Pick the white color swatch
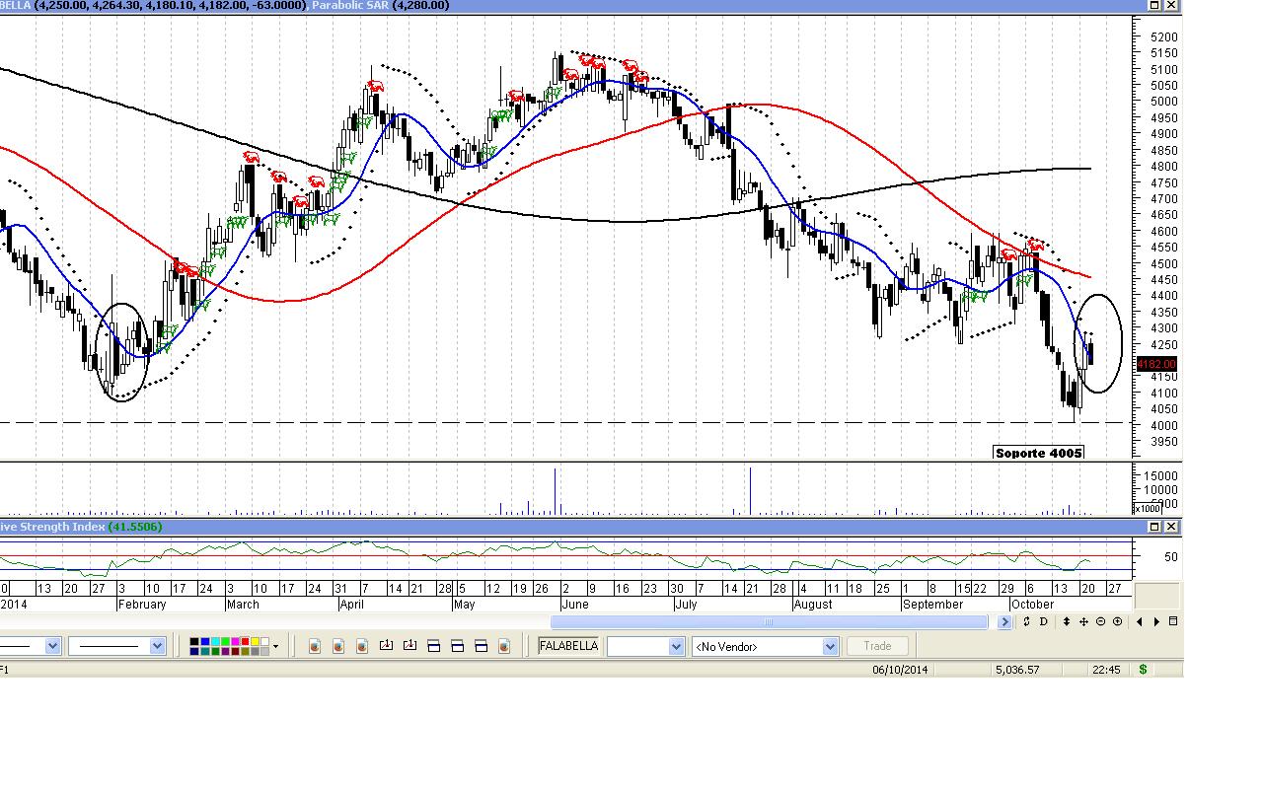The image size is (1263, 789). [x=264, y=642]
